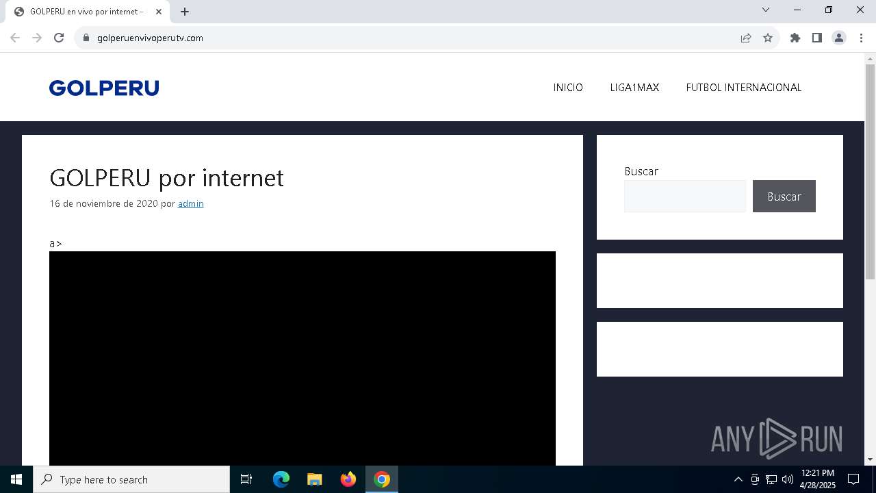Click the Buscar search button
The height and width of the screenshot is (493, 876).
[x=784, y=197]
